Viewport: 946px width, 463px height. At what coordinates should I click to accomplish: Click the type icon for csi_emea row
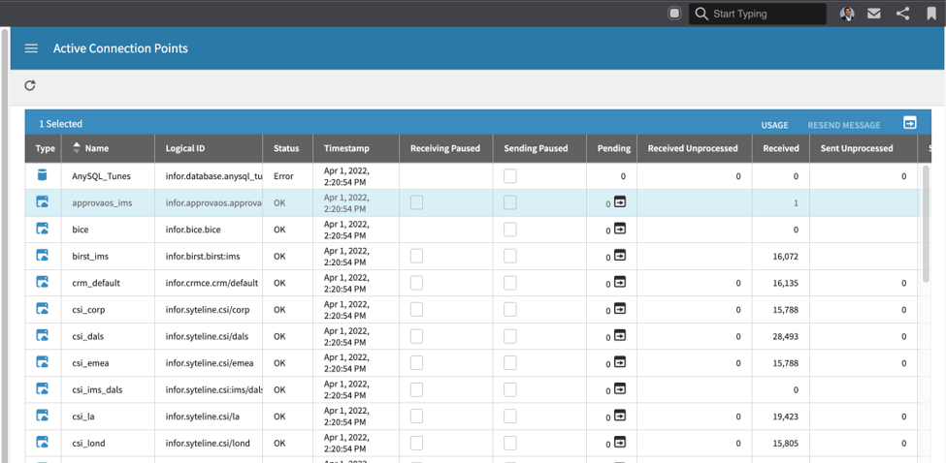(43, 362)
